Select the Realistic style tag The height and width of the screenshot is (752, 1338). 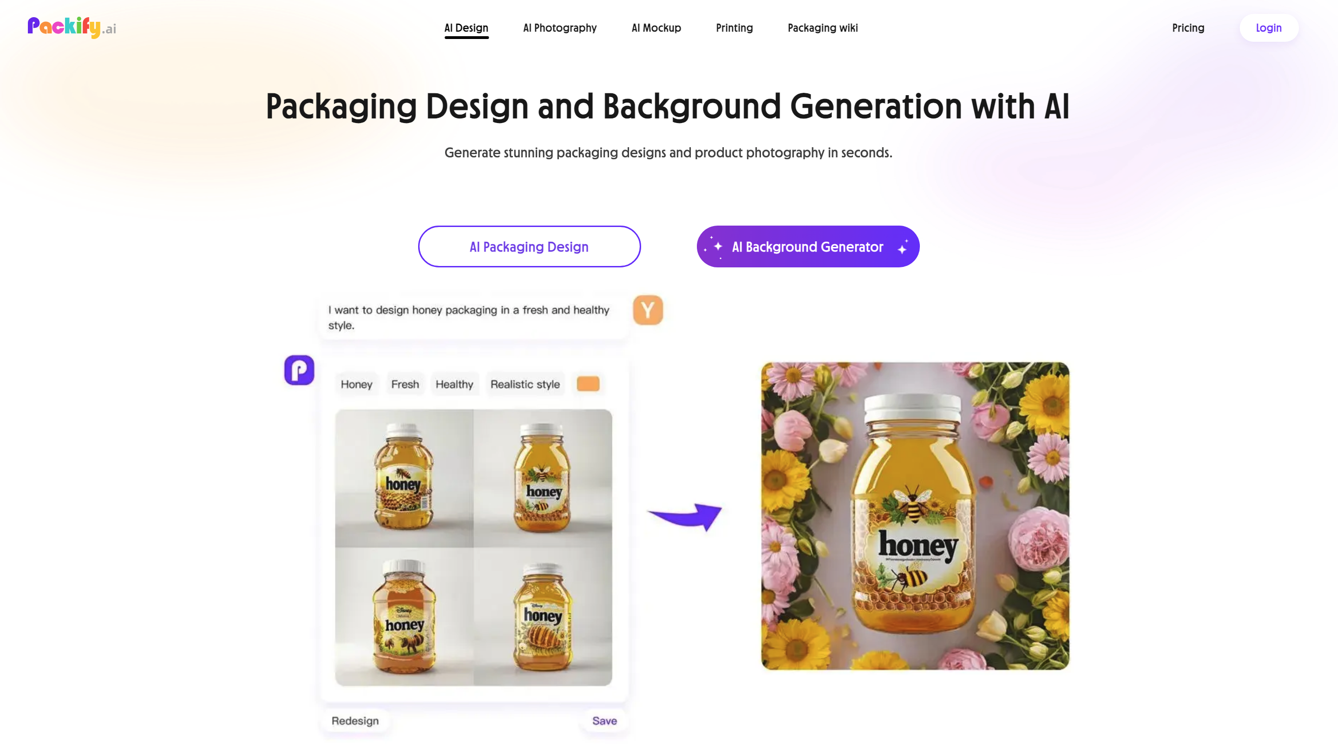click(525, 383)
